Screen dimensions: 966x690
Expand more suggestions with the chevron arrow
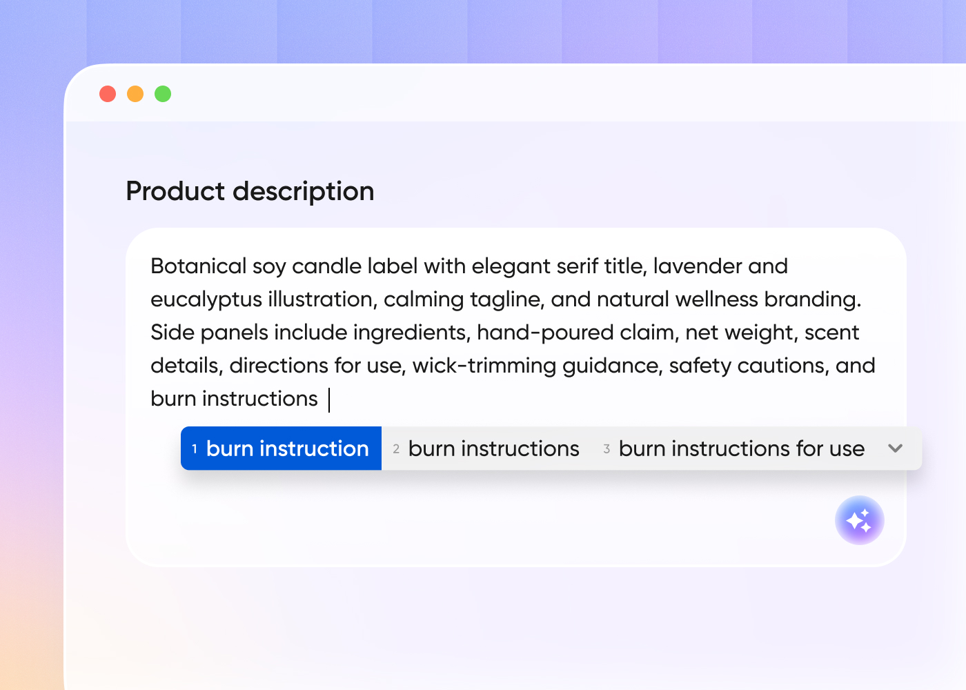896,448
